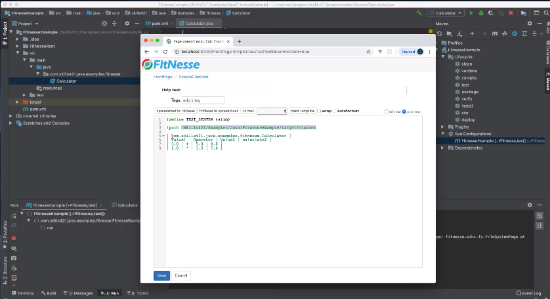Click the exit icon in Run panel sidebar
This screenshot has height=299, width=550.
14,278
